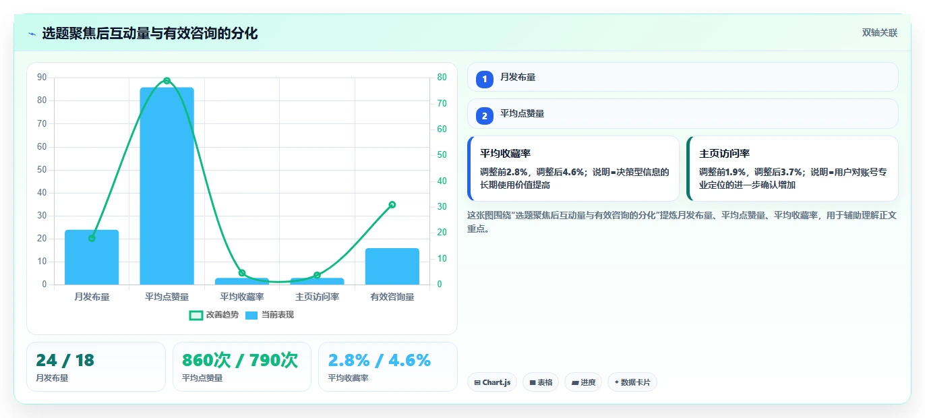The height and width of the screenshot is (418, 925).
Task: Click the 主页访问率 bar in the chart
Action: click(x=317, y=281)
